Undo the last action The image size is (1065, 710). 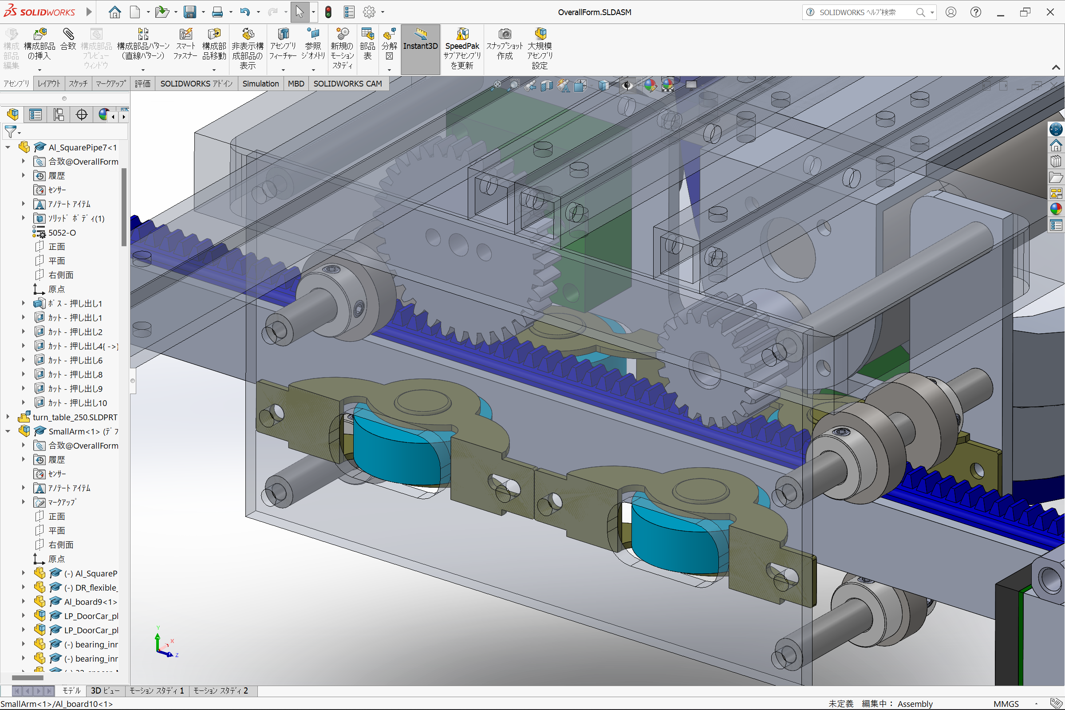(x=245, y=12)
